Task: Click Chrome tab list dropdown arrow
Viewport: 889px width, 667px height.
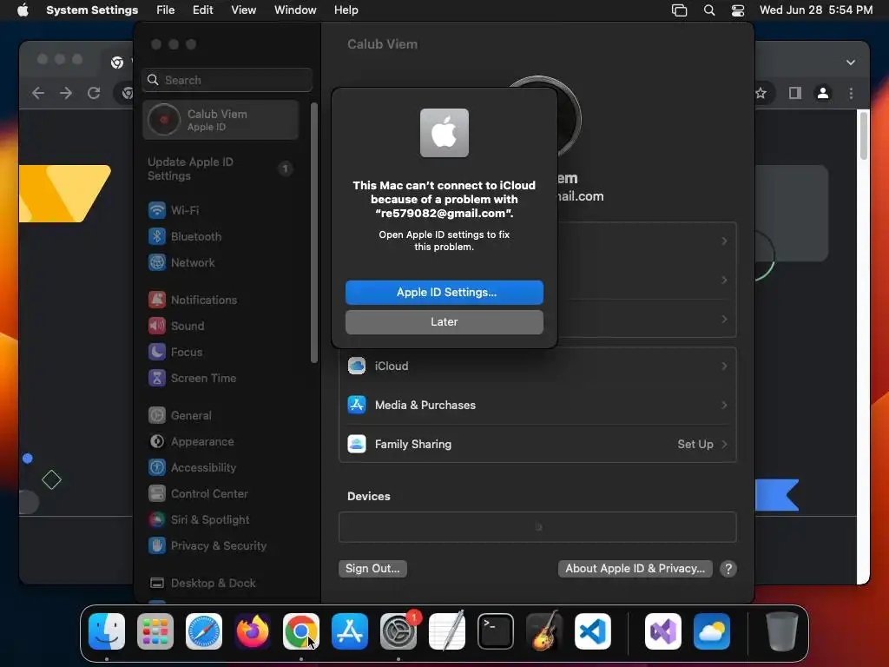Action: pyautogui.click(x=851, y=63)
